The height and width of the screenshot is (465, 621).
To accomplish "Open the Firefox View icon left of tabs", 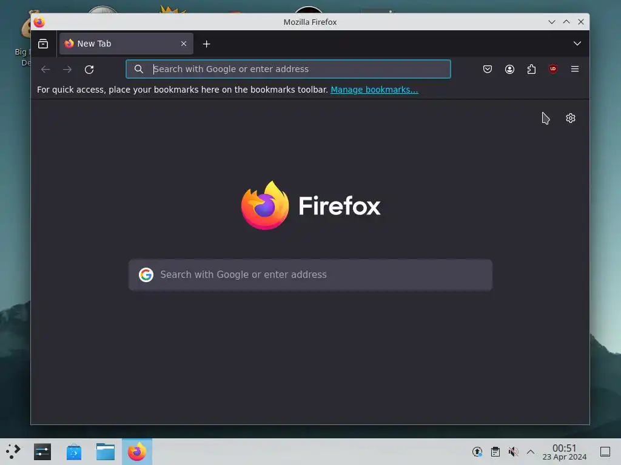I will [x=43, y=44].
